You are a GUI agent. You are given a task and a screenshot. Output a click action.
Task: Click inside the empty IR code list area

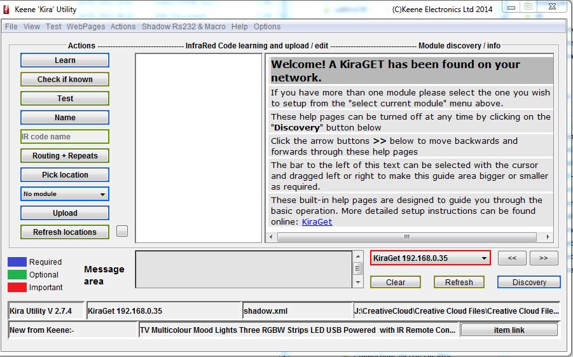point(198,148)
